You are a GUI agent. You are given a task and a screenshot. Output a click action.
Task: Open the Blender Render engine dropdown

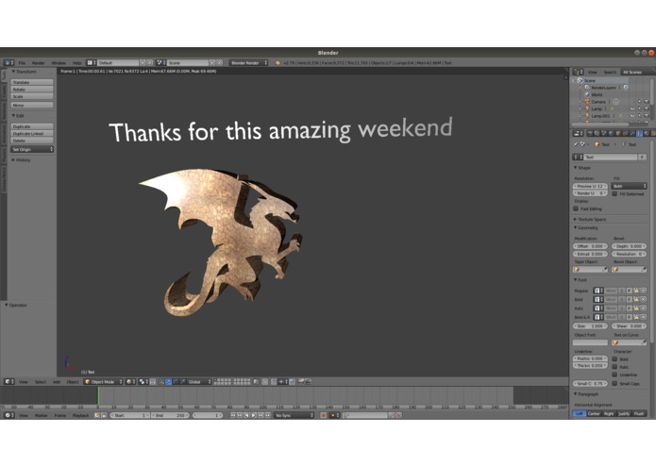click(248, 62)
